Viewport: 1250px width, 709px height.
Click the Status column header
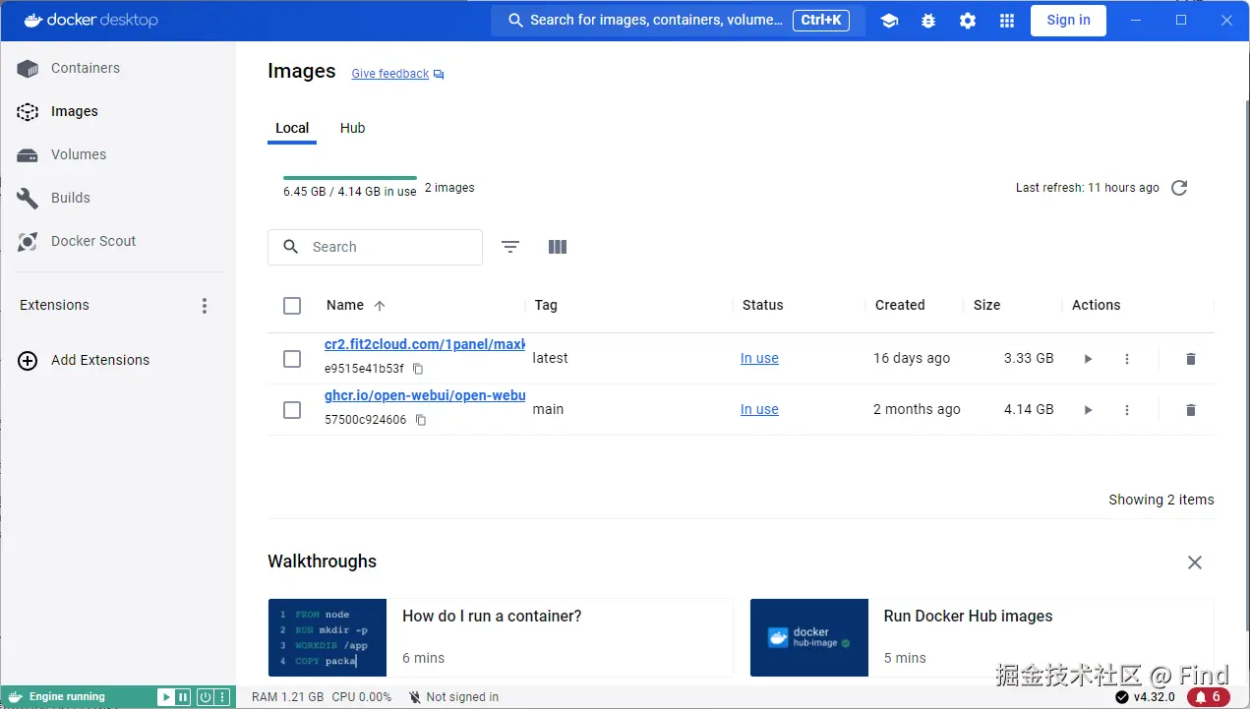point(762,305)
